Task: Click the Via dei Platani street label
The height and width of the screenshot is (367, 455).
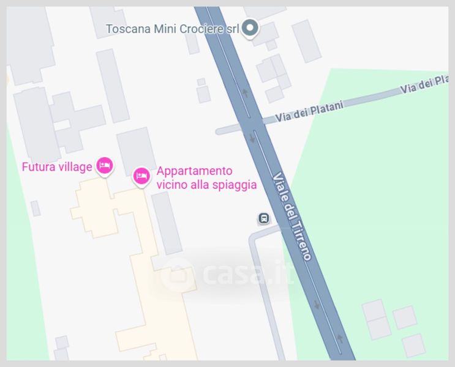Action: click(309, 111)
